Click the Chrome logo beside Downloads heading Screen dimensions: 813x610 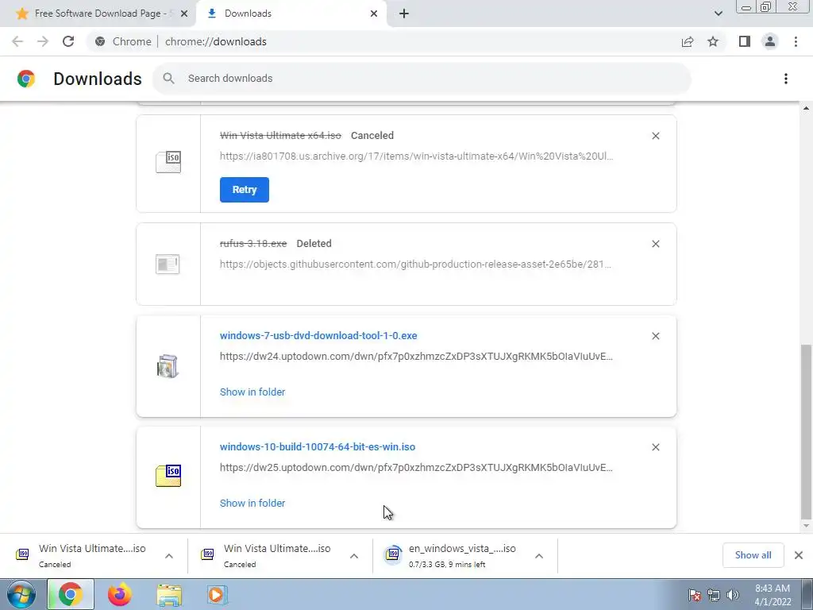click(x=26, y=79)
